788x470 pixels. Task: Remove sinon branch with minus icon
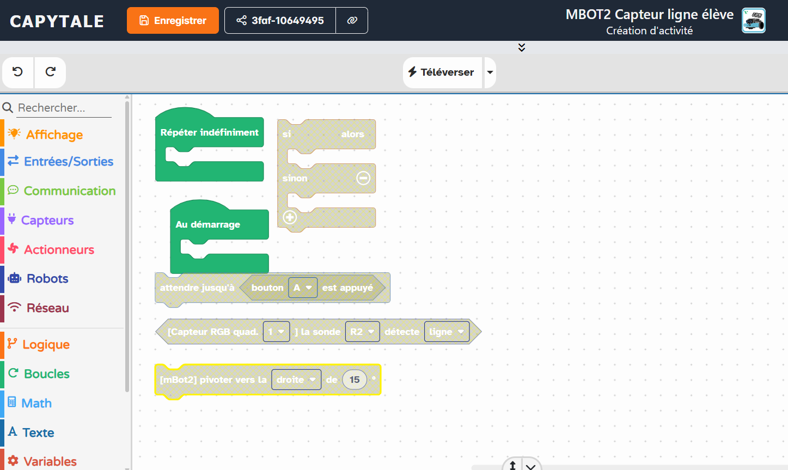[363, 178]
